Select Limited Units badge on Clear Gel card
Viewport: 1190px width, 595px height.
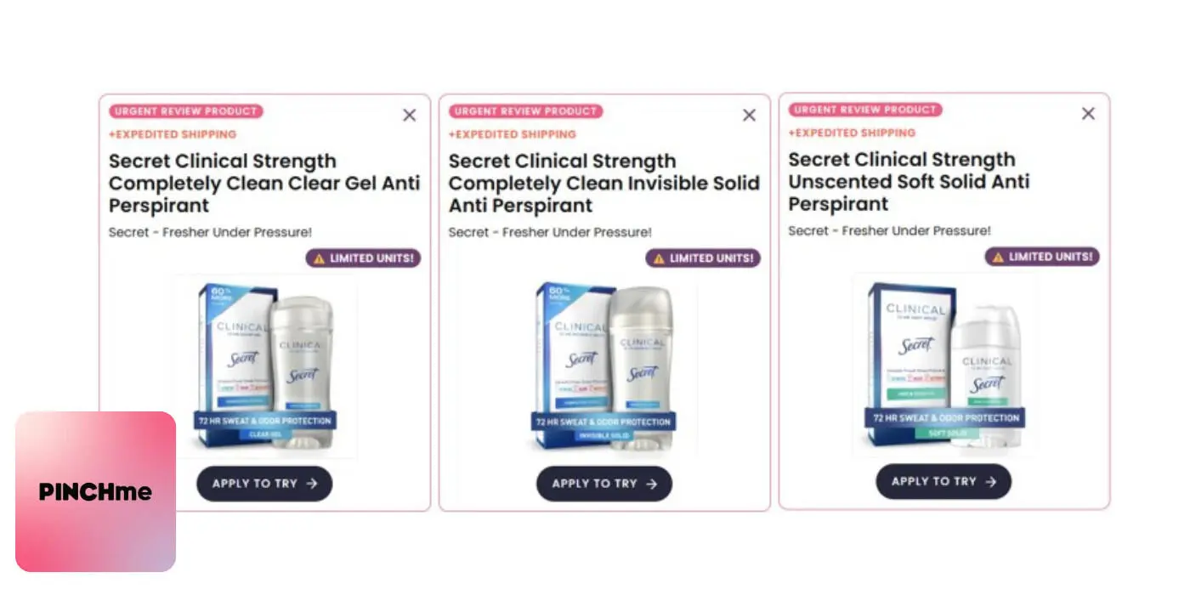[363, 258]
